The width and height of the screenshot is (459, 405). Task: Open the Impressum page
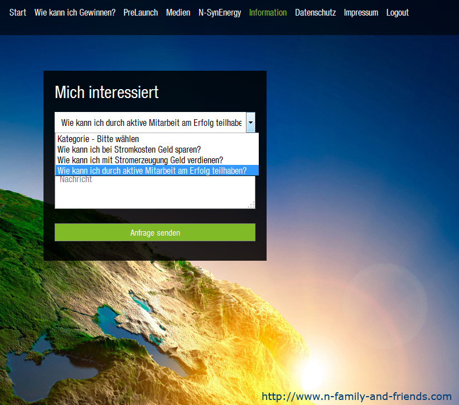361,12
